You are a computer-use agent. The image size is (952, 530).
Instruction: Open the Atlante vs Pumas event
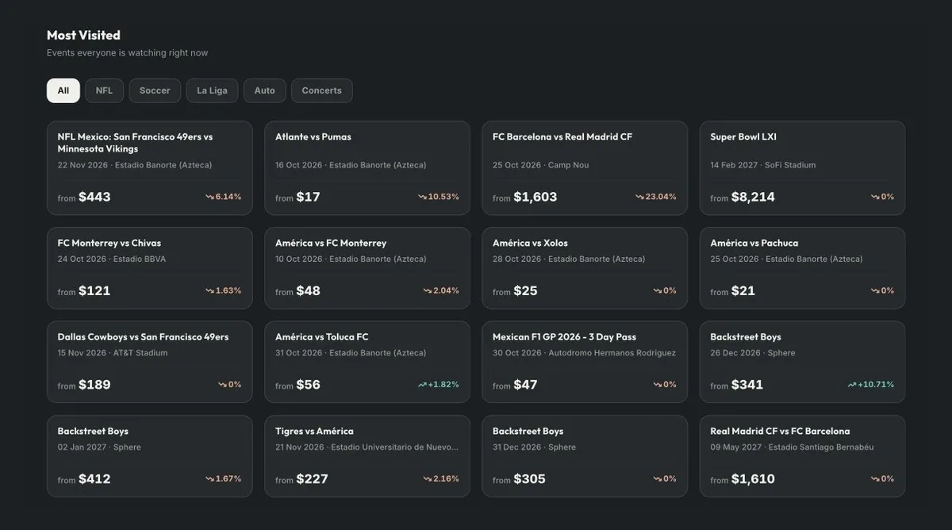[367, 168]
